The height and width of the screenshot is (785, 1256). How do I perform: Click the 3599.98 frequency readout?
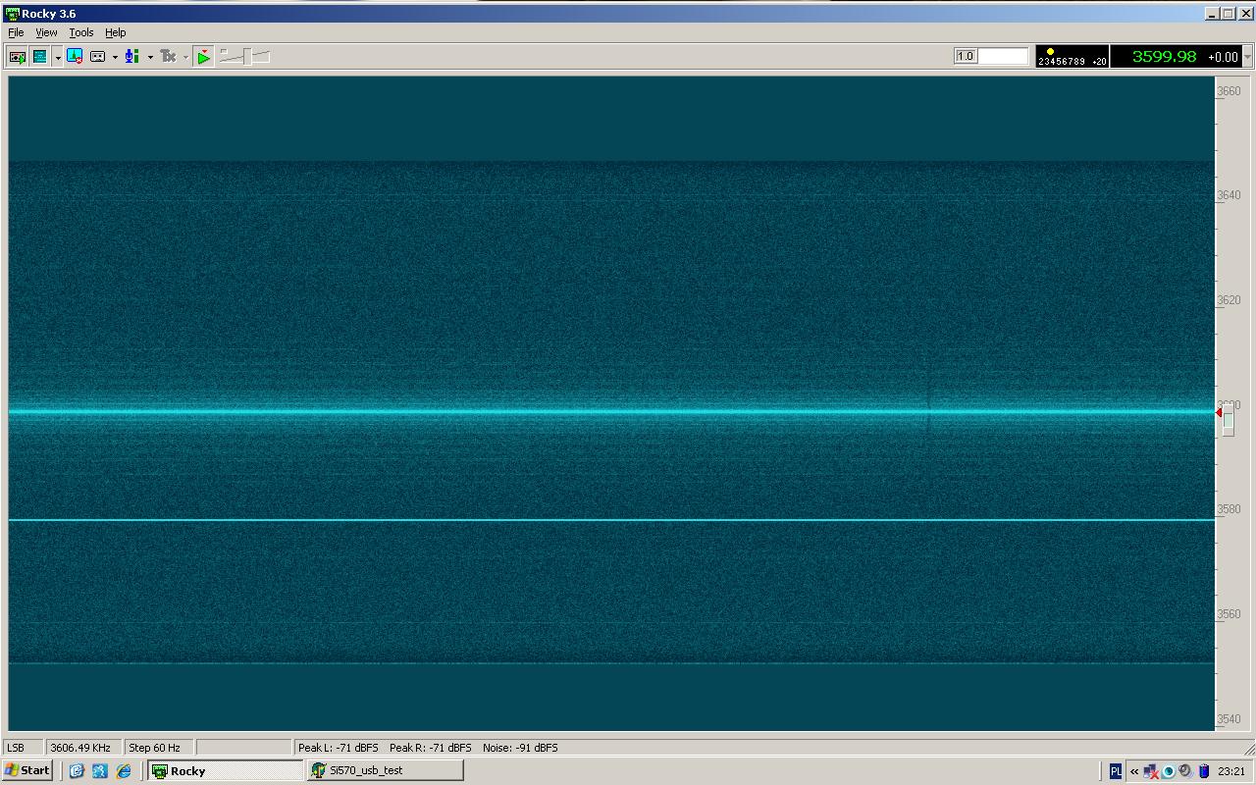coord(1164,57)
